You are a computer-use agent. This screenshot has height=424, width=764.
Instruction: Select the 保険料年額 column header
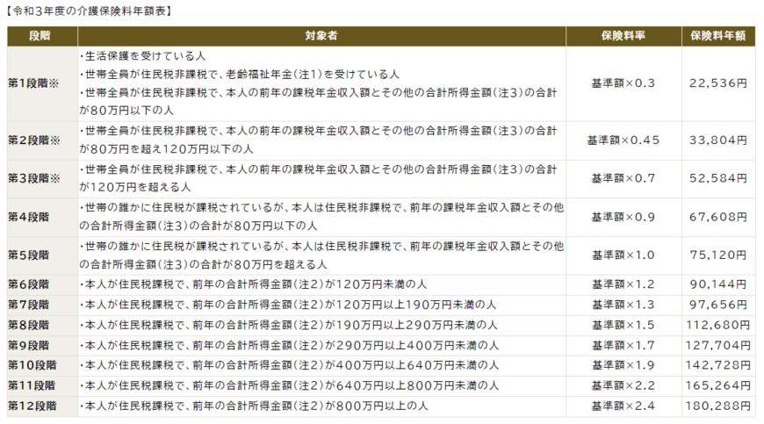(717, 36)
